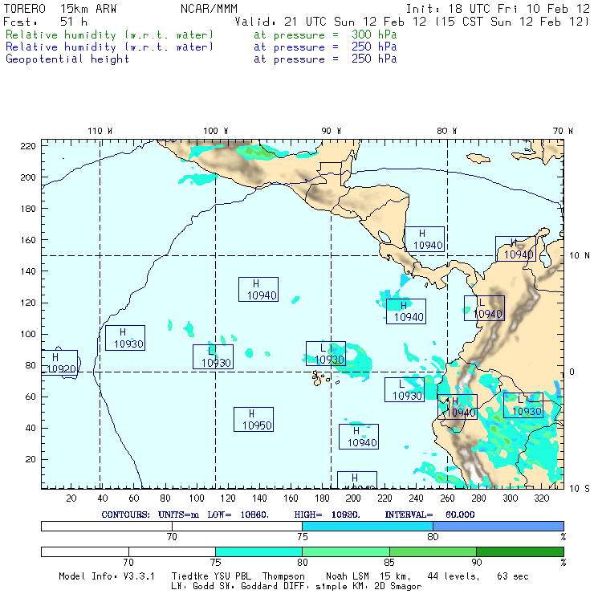Click the cyan 75–80% swatch in upper colorbar
Image resolution: width=594 pixels, height=594 pixels.
point(368,526)
